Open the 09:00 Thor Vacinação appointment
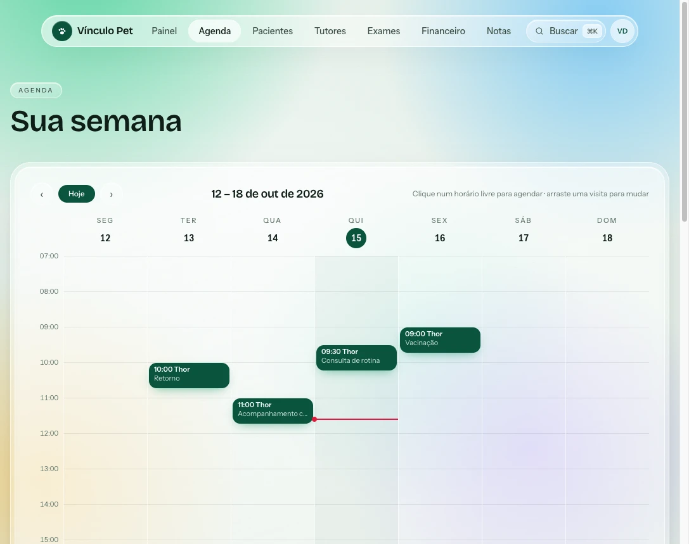The image size is (689, 544). click(440, 340)
